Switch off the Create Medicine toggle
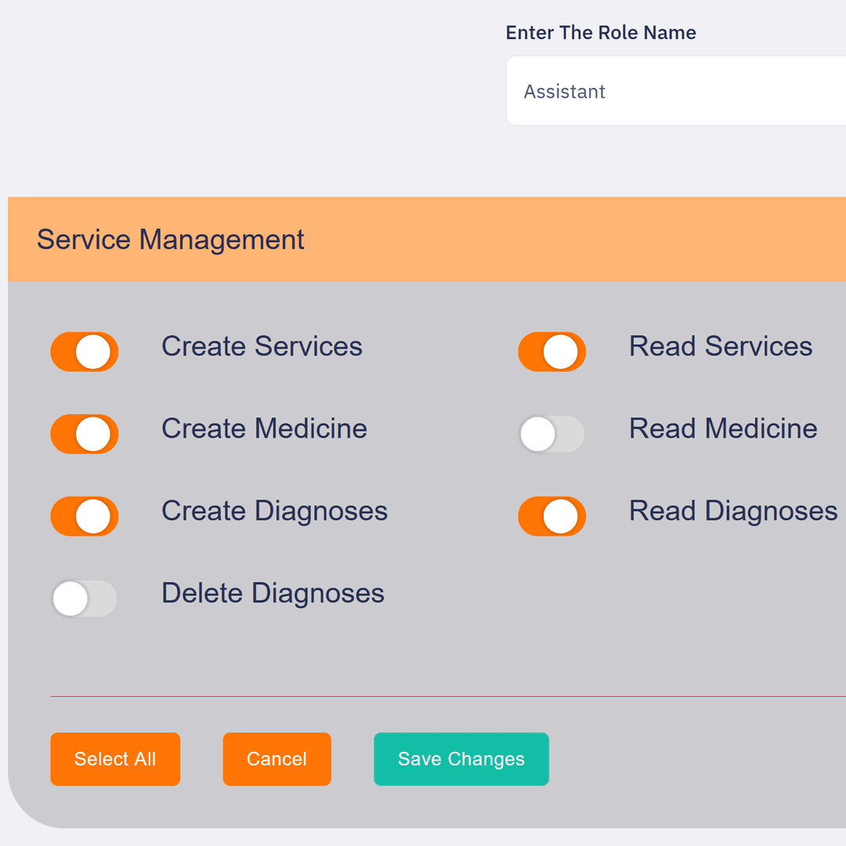846x846 pixels. [x=85, y=434]
